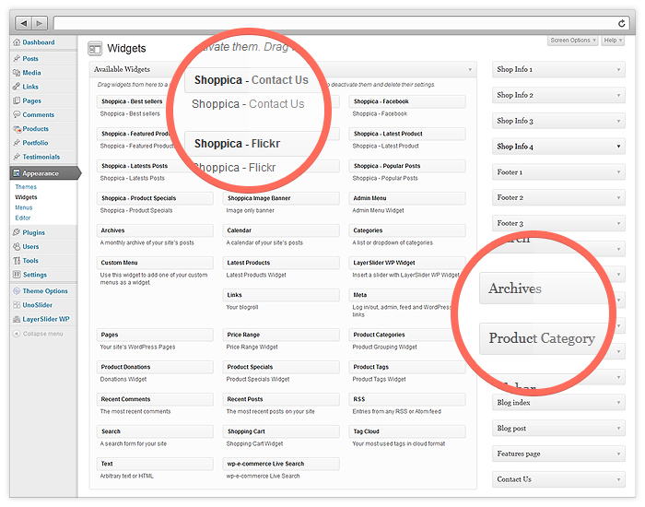The height and width of the screenshot is (507, 645).
Task: Select the wp-e-commerce Live Search widget
Action: point(281,464)
